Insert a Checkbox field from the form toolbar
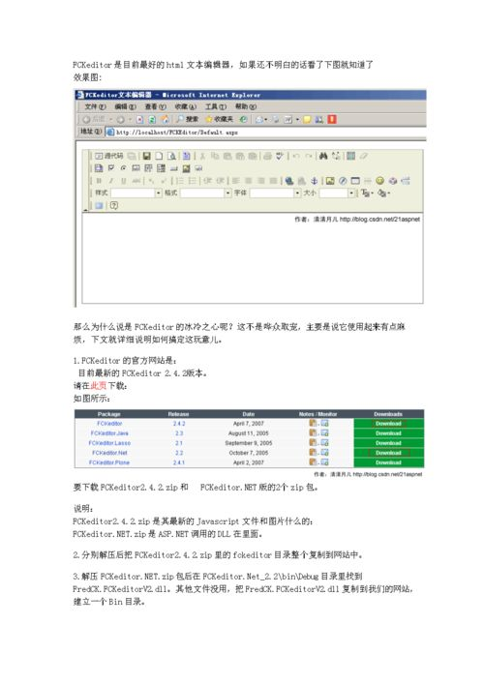 [x=111, y=168]
